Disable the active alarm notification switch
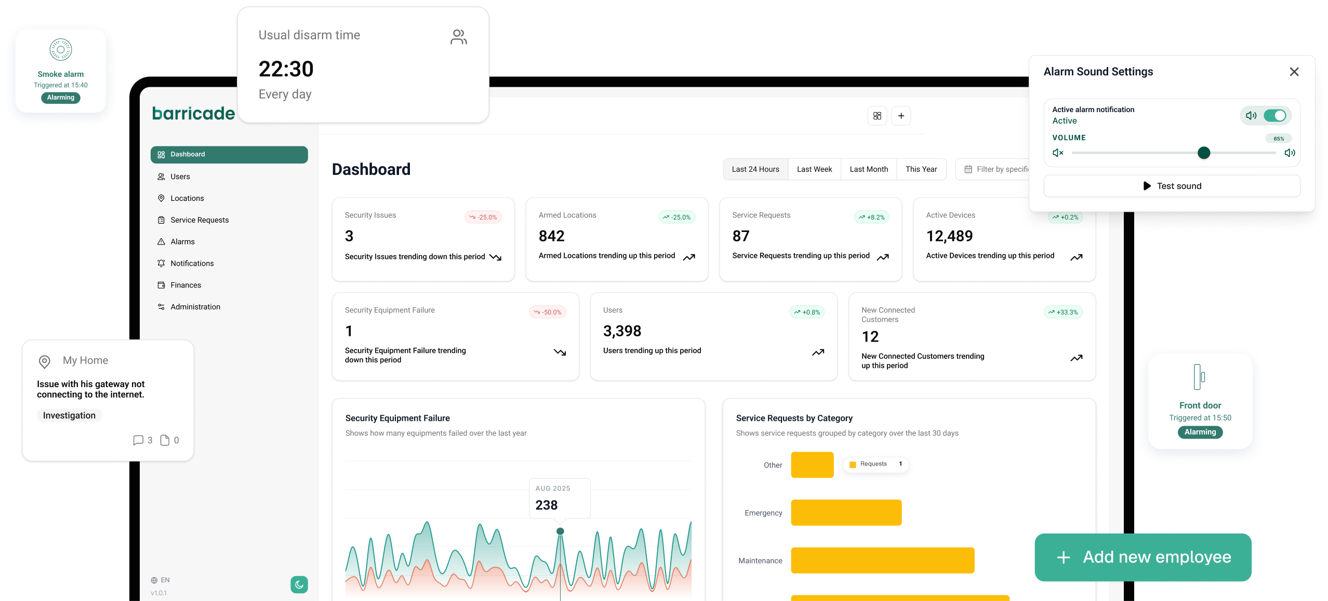This screenshot has height=601, width=1328. point(1275,115)
